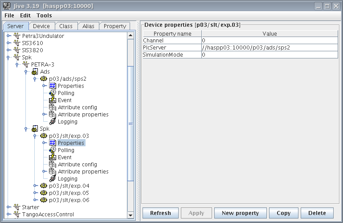Click the p03/slt/exp.05 device gear icon
The width and height of the screenshot is (343, 223).
[44, 193]
